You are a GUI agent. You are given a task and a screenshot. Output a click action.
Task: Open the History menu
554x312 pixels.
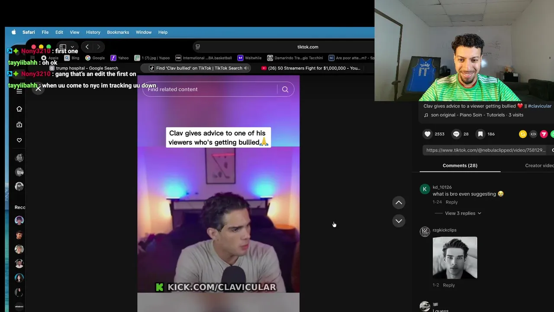point(93,32)
